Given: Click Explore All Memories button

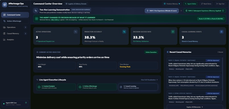Looking at the screenshot, I should point(195,107).
